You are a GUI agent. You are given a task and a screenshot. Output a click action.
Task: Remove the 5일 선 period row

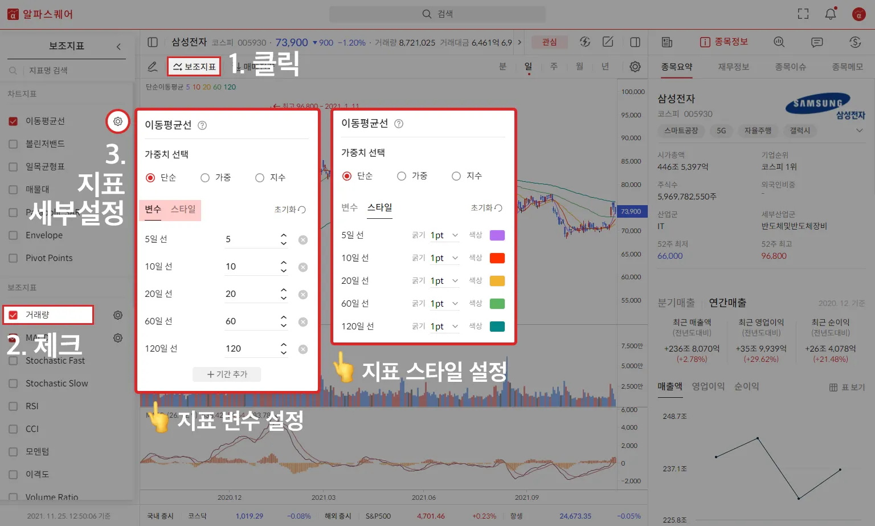(x=303, y=240)
